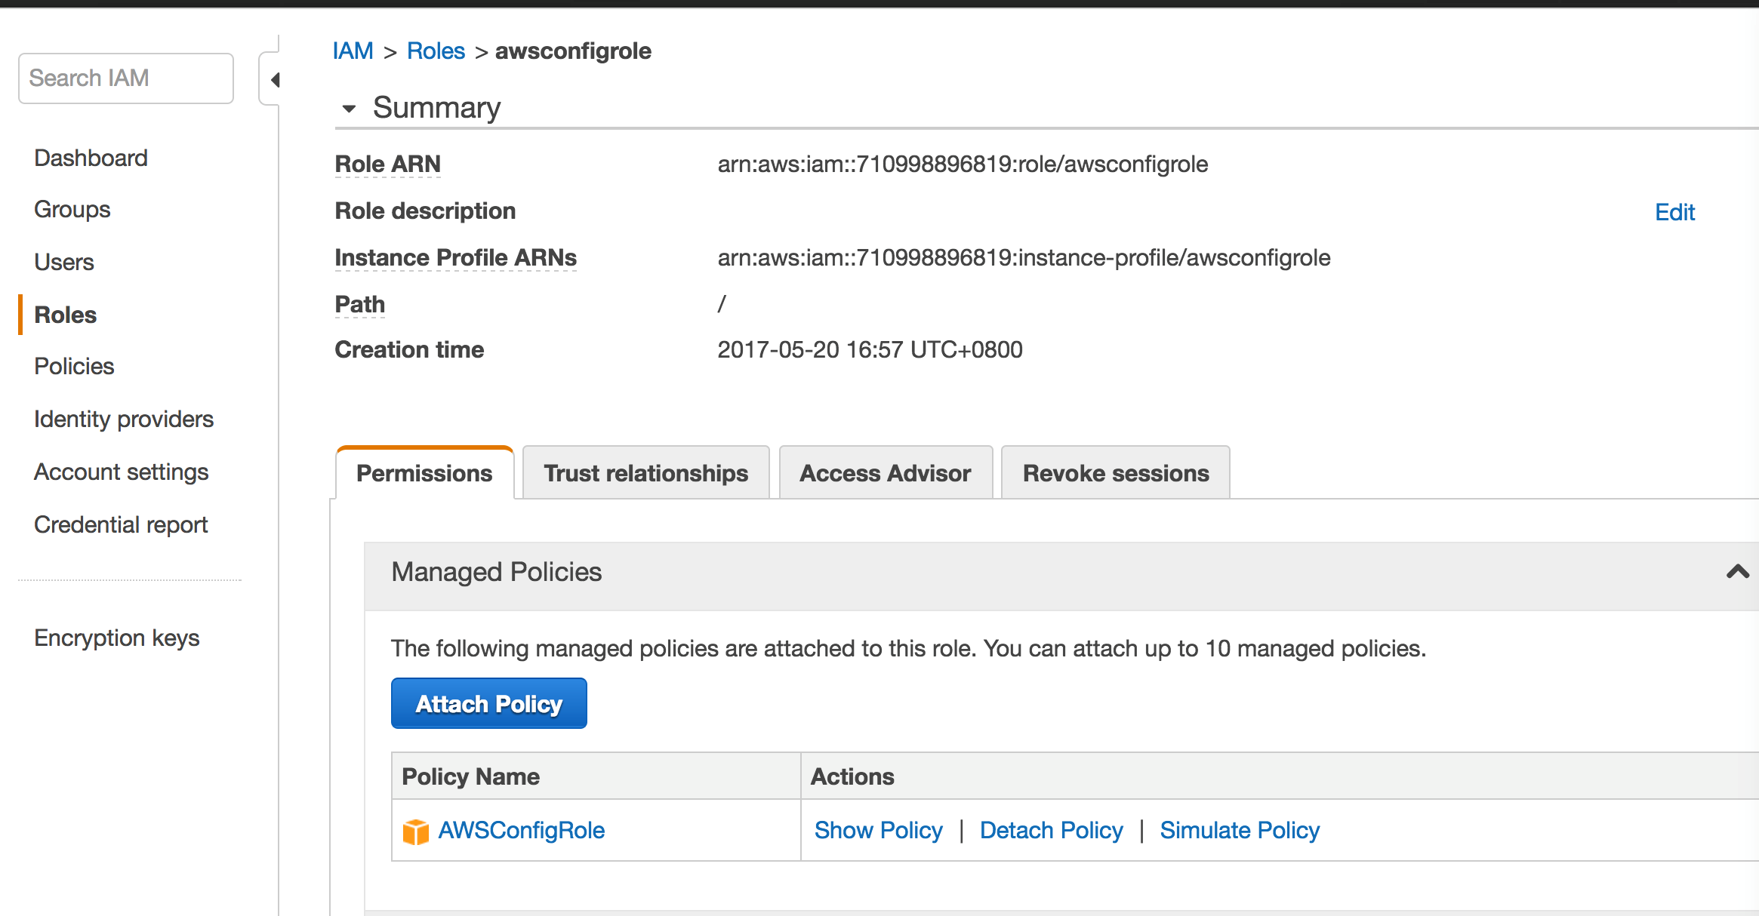Detach Policy from the role

click(1051, 830)
